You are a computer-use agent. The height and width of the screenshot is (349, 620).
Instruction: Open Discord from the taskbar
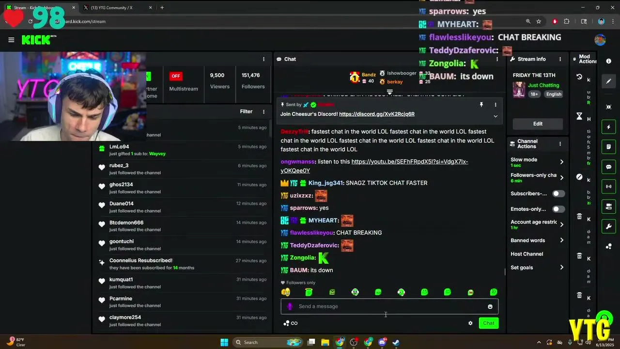(x=382, y=342)
